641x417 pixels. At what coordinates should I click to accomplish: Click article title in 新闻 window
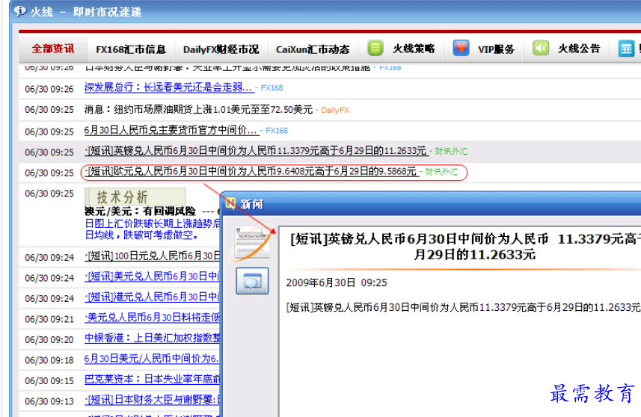[x=465, y=247]
